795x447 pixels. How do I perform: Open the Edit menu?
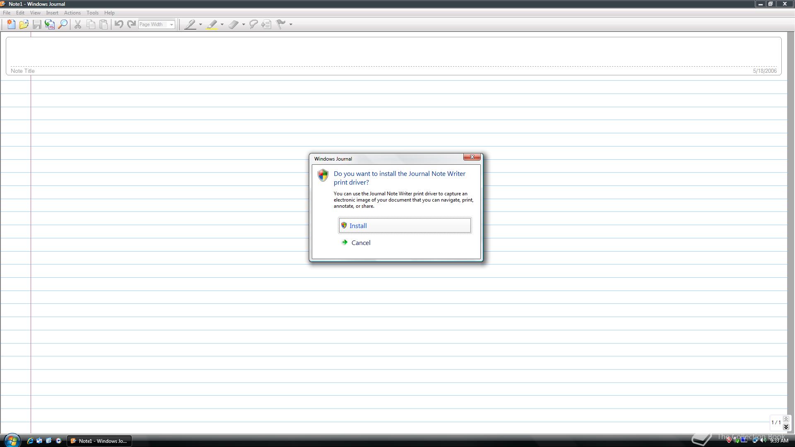[x=20, y=13]
